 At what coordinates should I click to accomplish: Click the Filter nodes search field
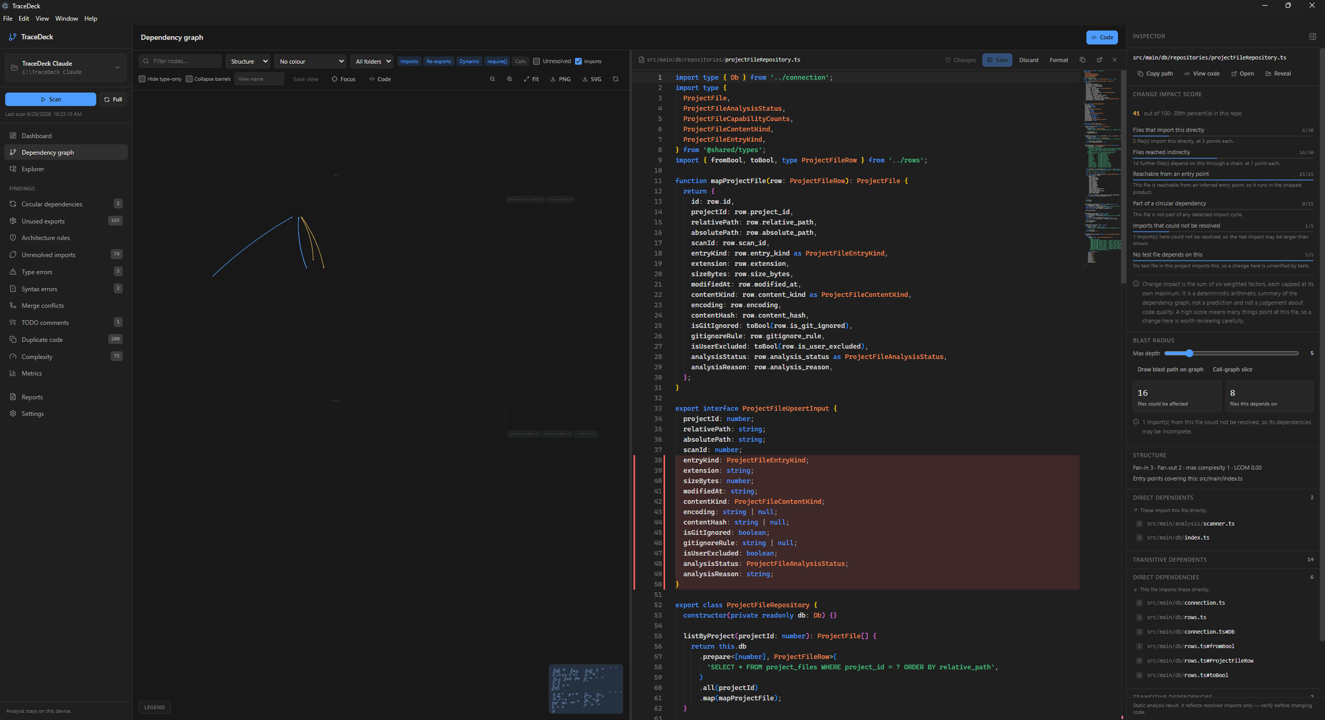pyautogui.click(x=180, y=61)
